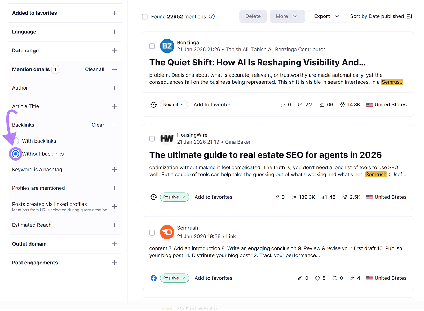Click the Benzinga avatar thumbnail

pos(167,46)
